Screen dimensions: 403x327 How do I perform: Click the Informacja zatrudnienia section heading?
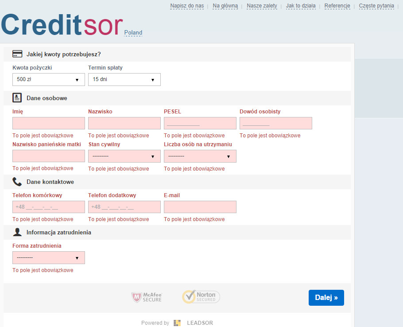[59, 232]
